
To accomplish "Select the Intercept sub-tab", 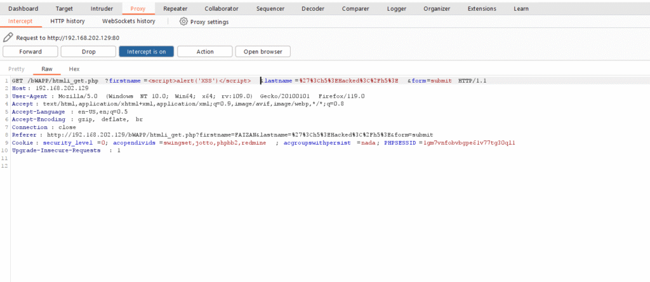I will tap(20, 21).
